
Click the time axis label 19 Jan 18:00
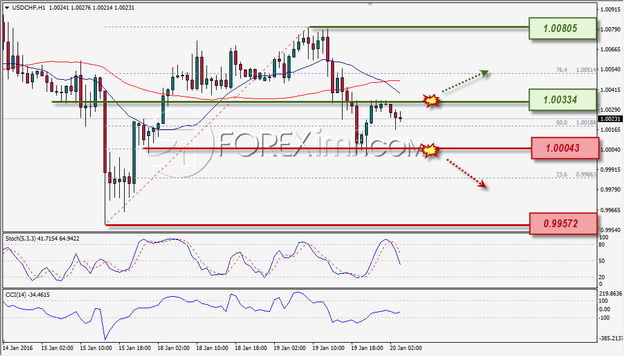[x=367, y=348]
